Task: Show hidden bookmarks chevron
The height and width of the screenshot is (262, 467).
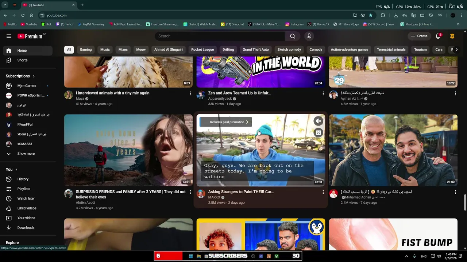Action: 458,24
